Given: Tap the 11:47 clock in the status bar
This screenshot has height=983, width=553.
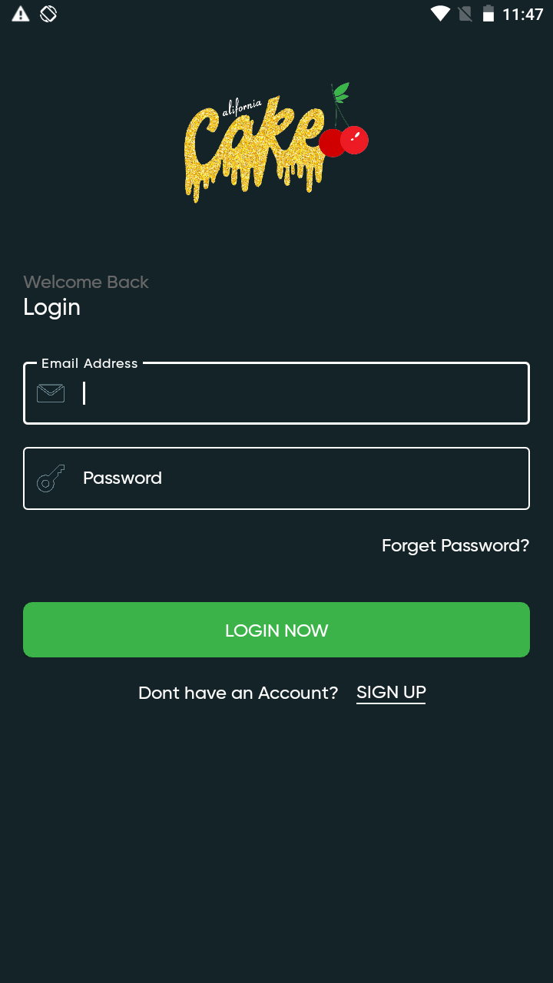Looking at the screenshot, I should tap(523, 14).
